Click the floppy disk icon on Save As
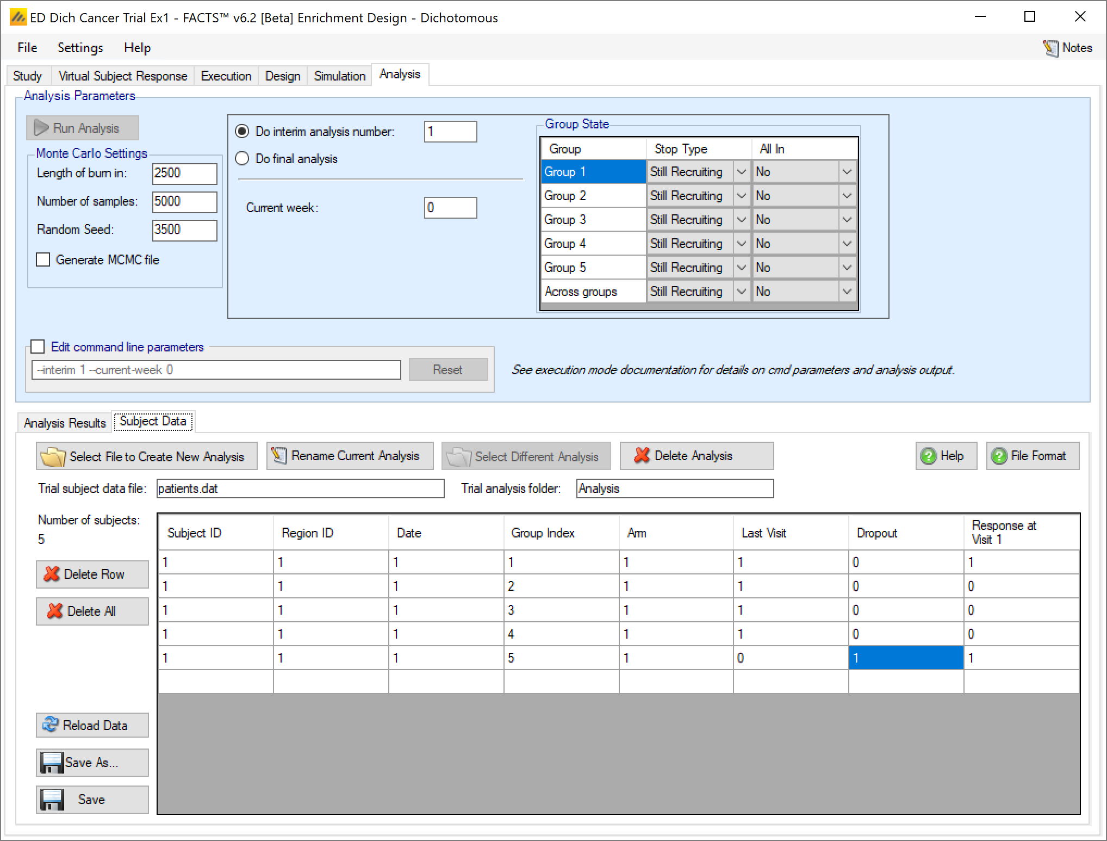Screen dimensions: 1107x841 click(x=52, y=762)
